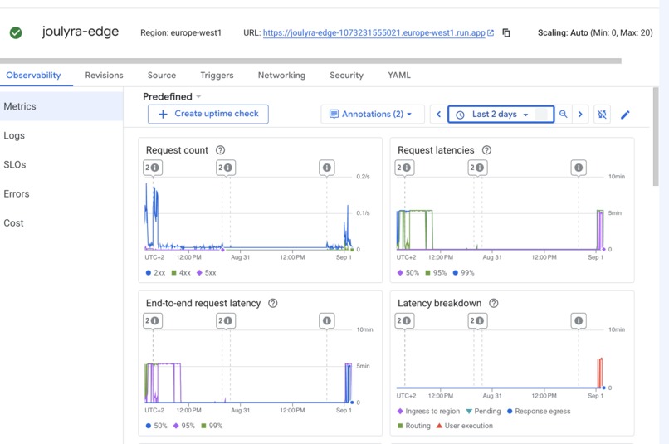The height and width of the screenshot is (444, 669).
Task: Open the joulyra-edge run.app URL link
Action: click(x=374, y=33)
